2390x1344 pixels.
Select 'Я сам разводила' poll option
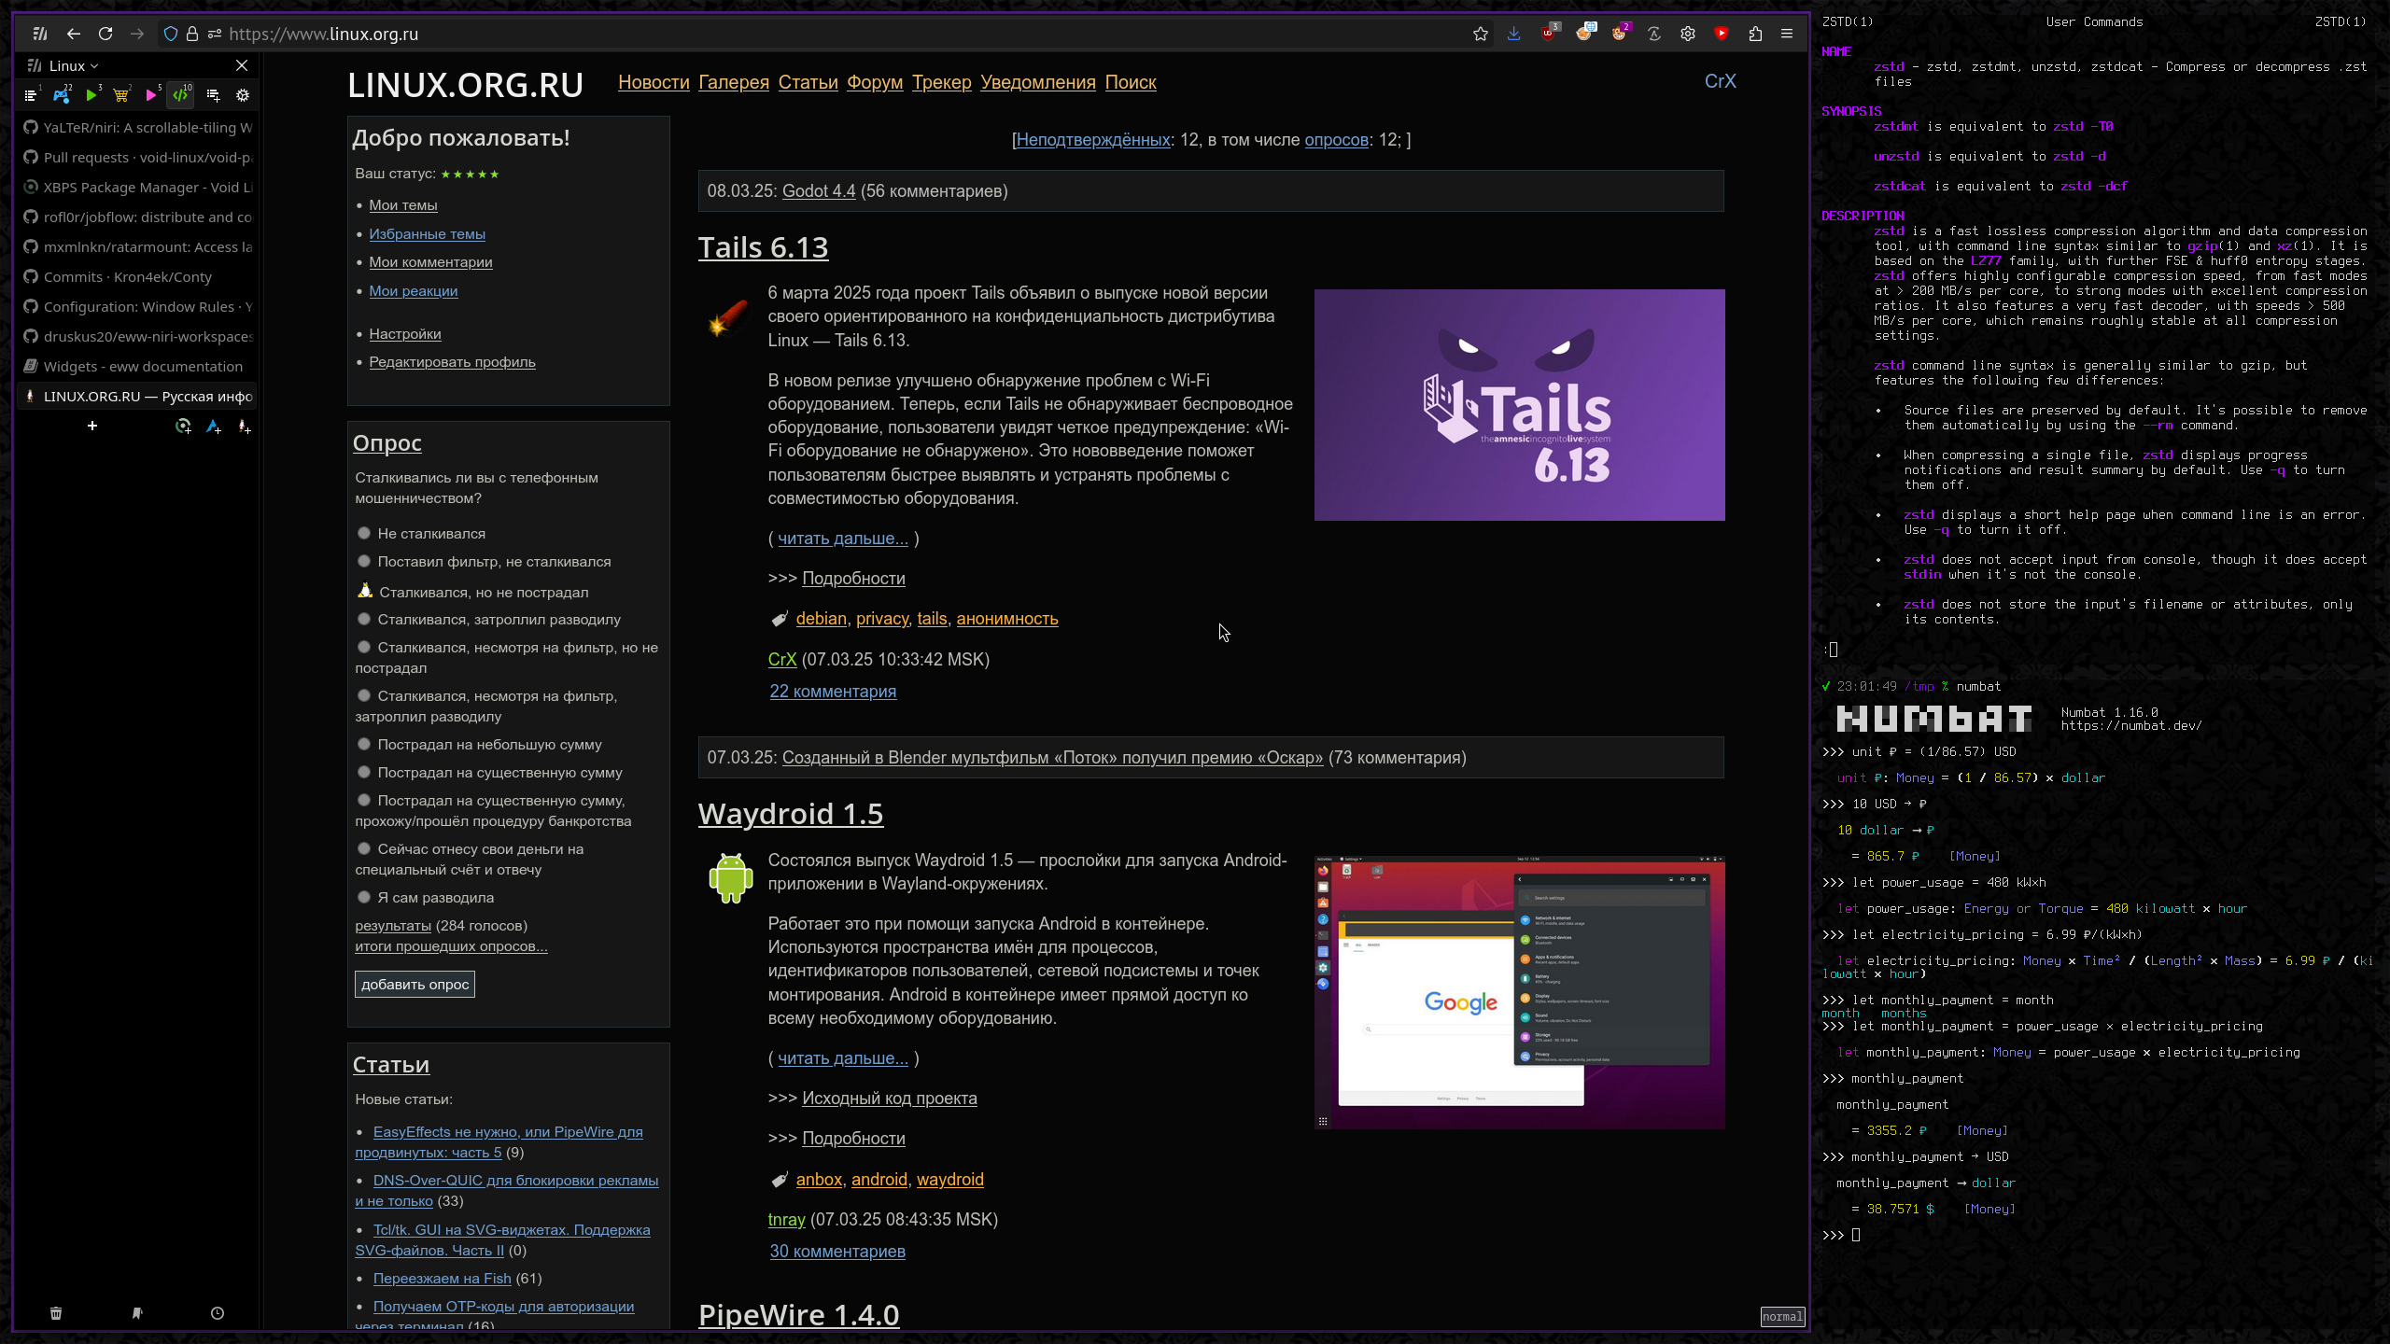coord(364,897)
